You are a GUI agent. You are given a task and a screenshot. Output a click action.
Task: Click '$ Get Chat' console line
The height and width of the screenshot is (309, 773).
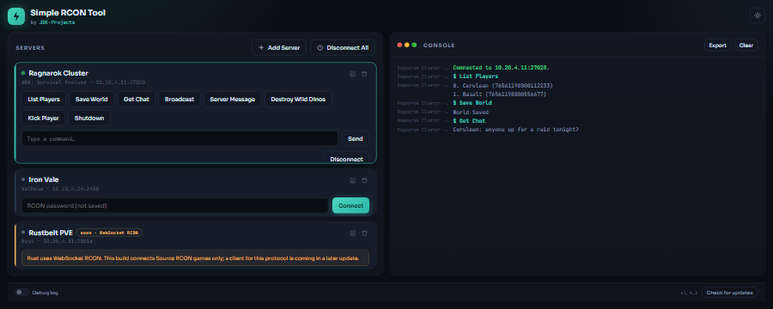[469, 121]
